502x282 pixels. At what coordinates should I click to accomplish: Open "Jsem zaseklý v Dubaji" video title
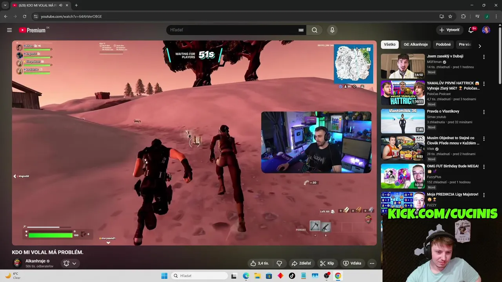445,56
